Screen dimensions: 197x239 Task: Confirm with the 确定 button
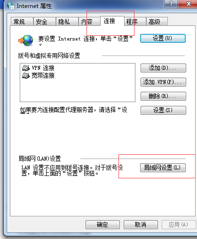click(x=102, y=224)
